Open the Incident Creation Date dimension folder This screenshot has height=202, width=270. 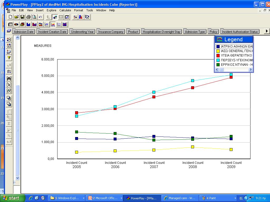click(52, 32)
